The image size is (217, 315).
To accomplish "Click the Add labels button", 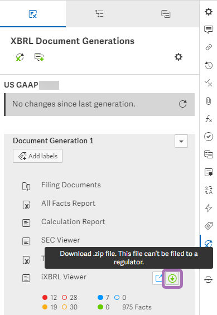I will coord(37,156).
